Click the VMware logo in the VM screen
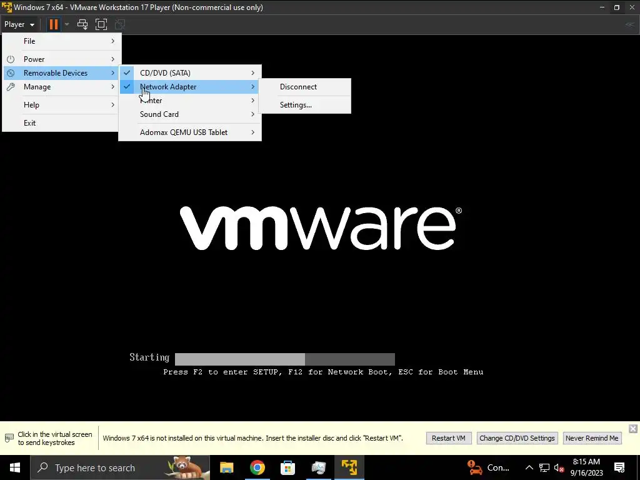Image resolution: width=640 pixels, height=480 pixels. (x=321, y=227)
